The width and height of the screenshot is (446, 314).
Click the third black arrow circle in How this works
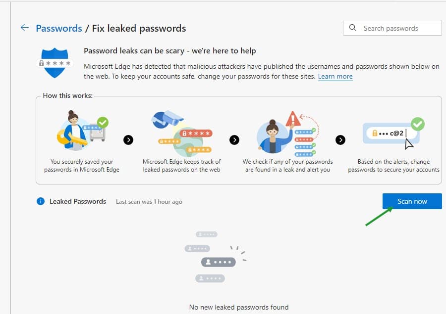(340, 140)
